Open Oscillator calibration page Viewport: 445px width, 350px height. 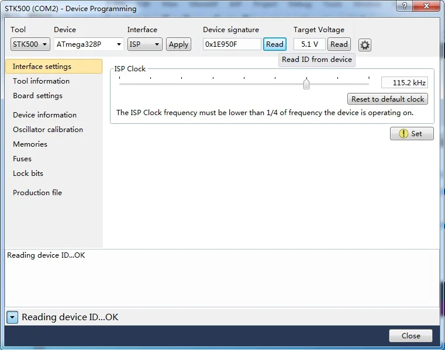[48, 130]
